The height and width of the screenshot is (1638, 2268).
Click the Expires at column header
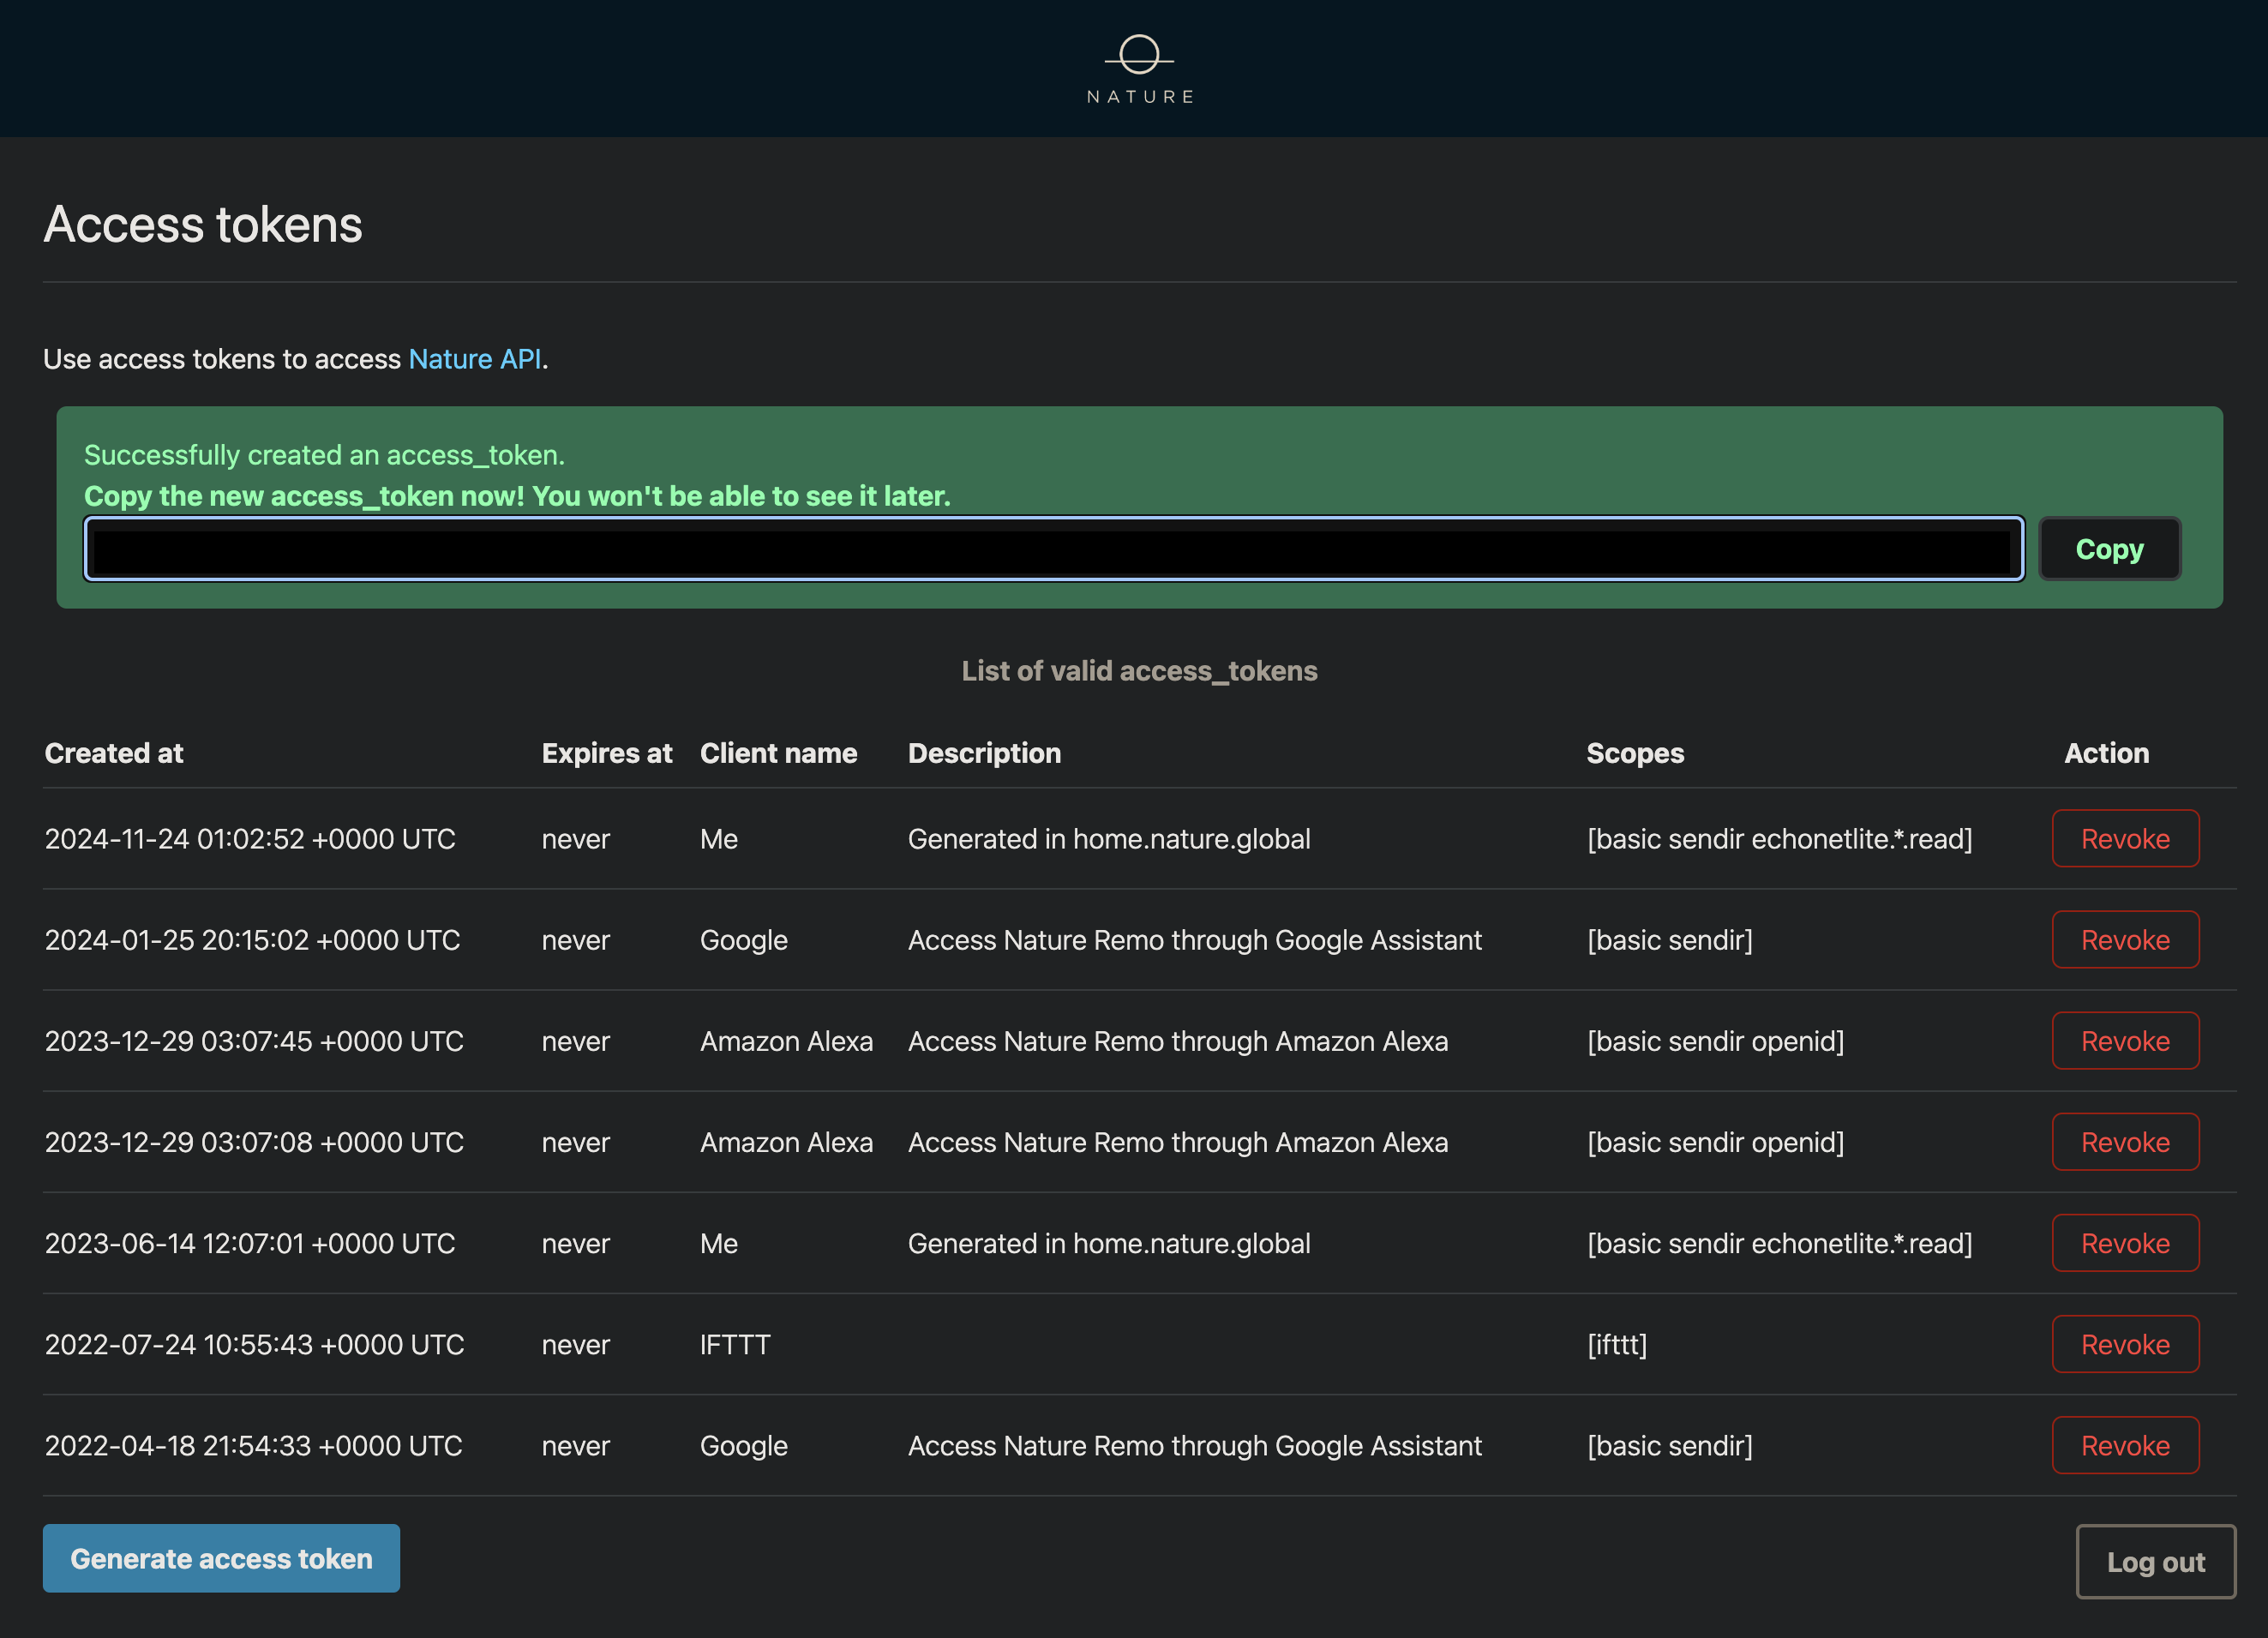(x=606, y=753)
